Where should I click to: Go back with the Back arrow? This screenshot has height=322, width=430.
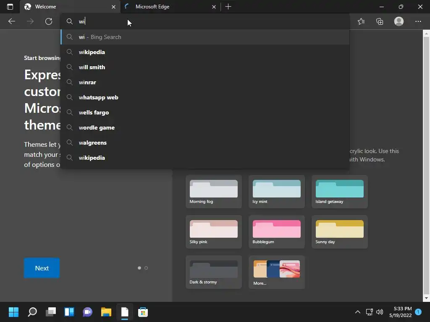pos(11,21)
